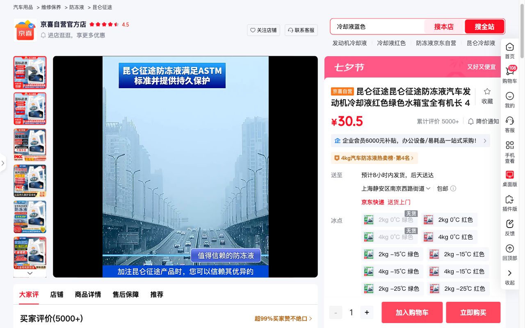Click 维修保养 breadcrumb
The height and width of the screenshot is (328, 525).
pos(51,7)
